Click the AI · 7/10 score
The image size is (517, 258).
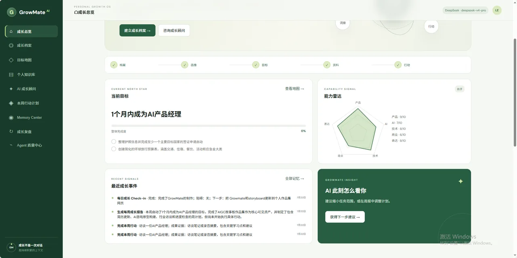pos(397,123)
